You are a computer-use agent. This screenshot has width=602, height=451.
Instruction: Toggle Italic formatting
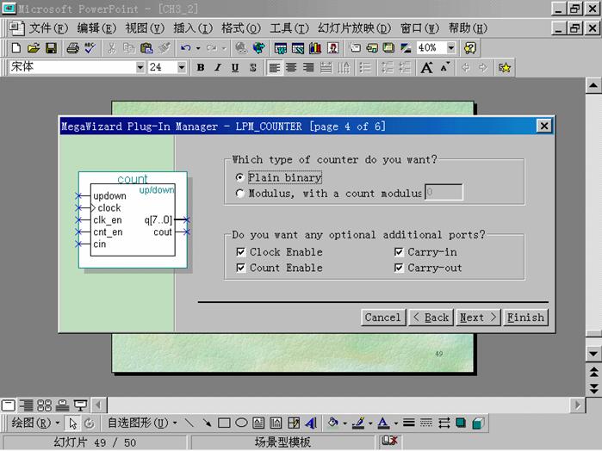pos(218,67)
